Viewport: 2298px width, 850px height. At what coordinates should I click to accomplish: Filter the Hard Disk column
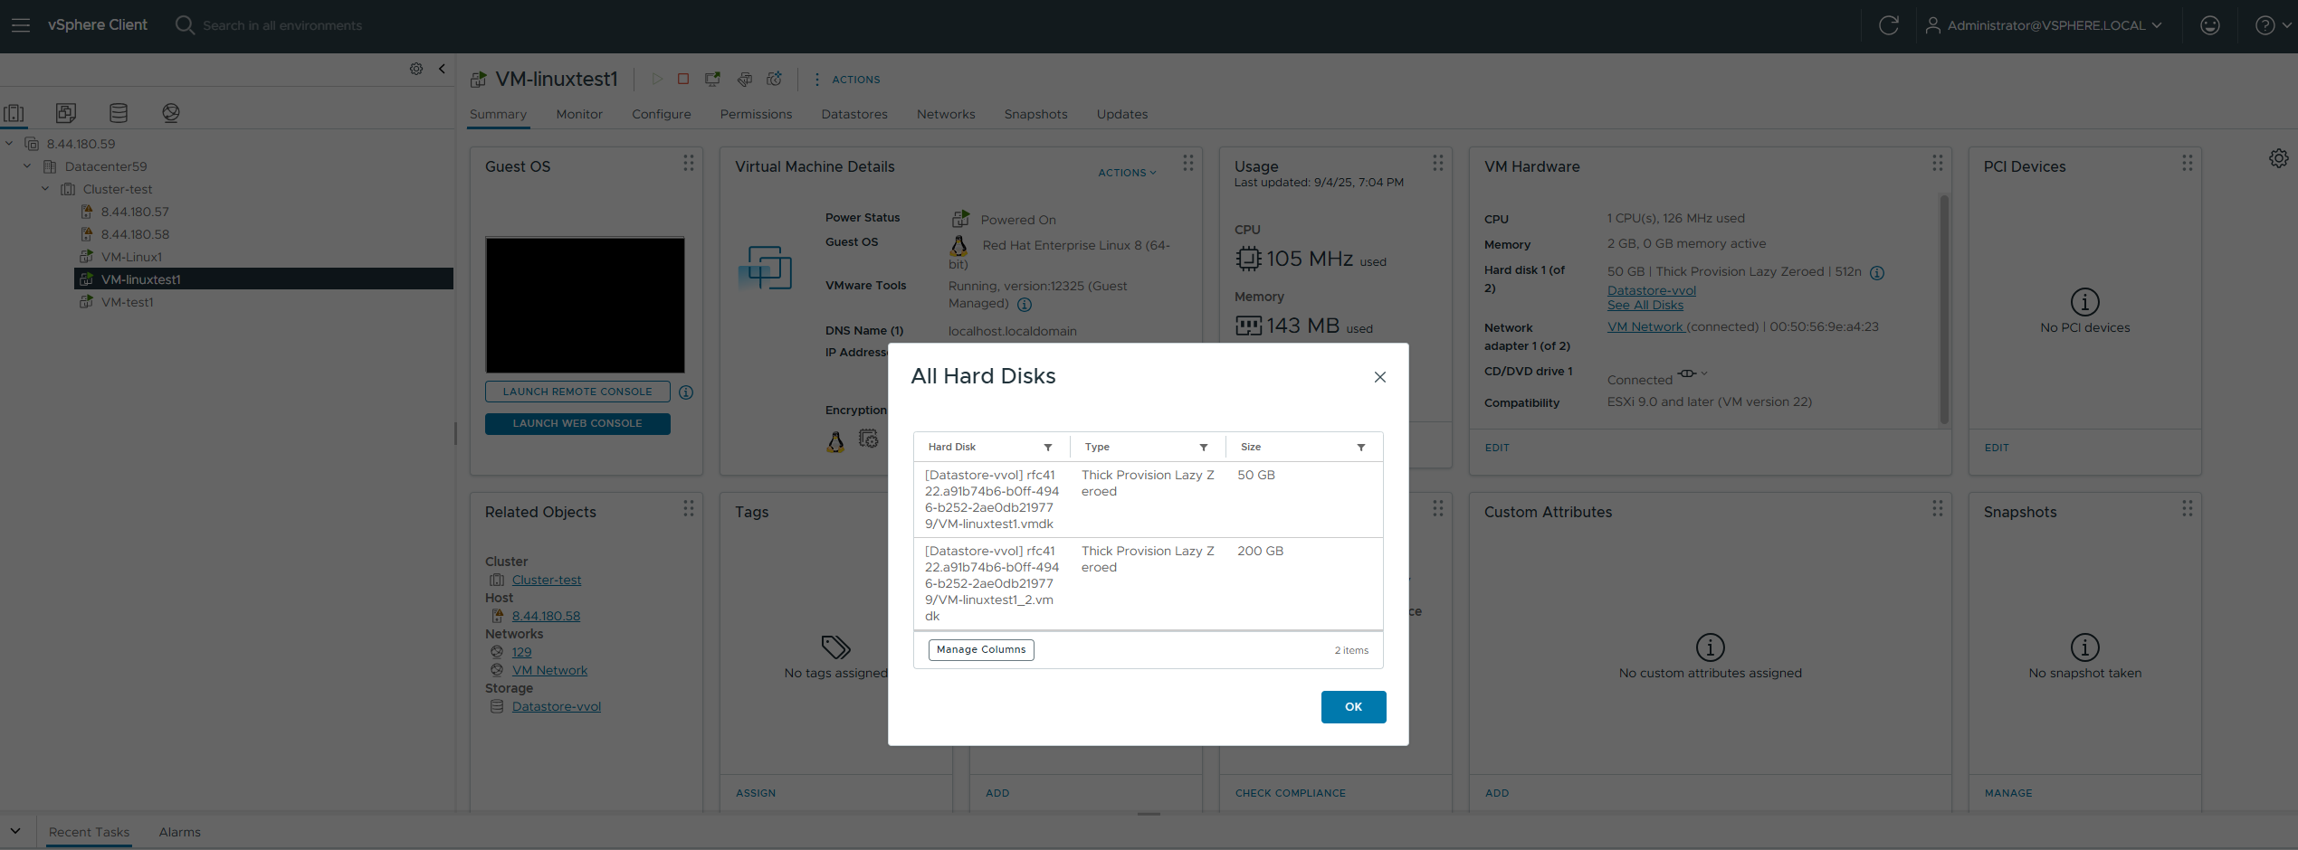coord(1047,448)
